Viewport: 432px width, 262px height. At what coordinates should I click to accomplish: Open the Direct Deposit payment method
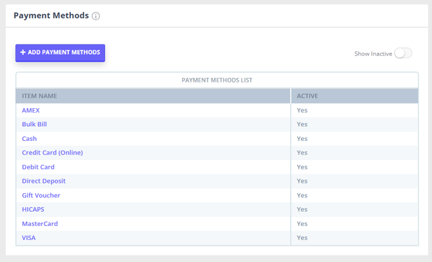click(44, 181)
